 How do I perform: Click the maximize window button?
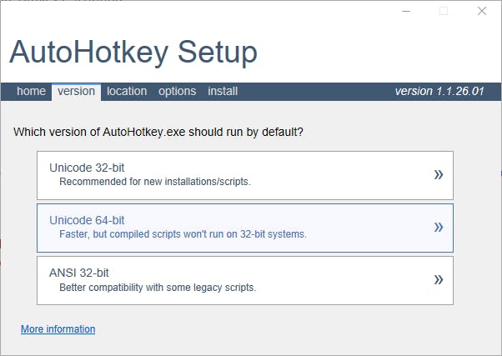pyautogui.click(x=444, y=12)
